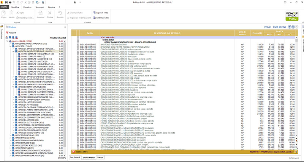Open the ? help menu
Viewport: 304px width, 162px height.
(x=60, y=7)
